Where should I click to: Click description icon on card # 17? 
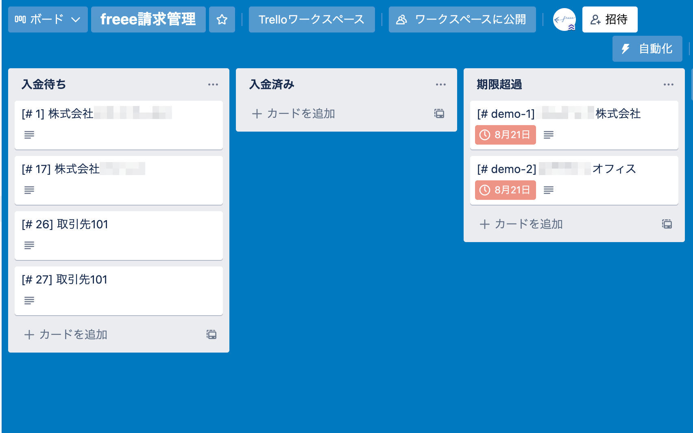tap(29, 190)
